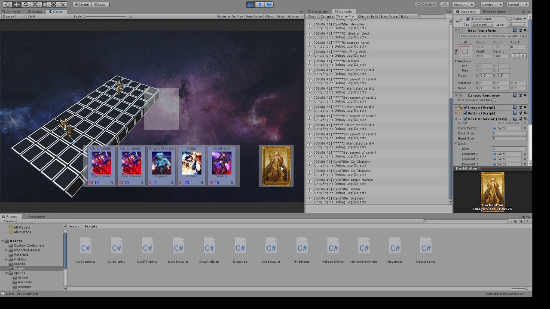Open the DragAndDrop C# script
Image resolution: width=550 pixels, height=309 pixels.
click(209, 251)
